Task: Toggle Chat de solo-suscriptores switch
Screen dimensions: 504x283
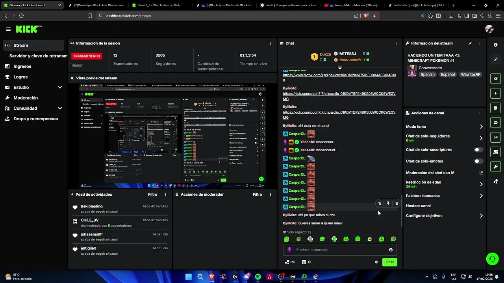Action: pos(478,150)
